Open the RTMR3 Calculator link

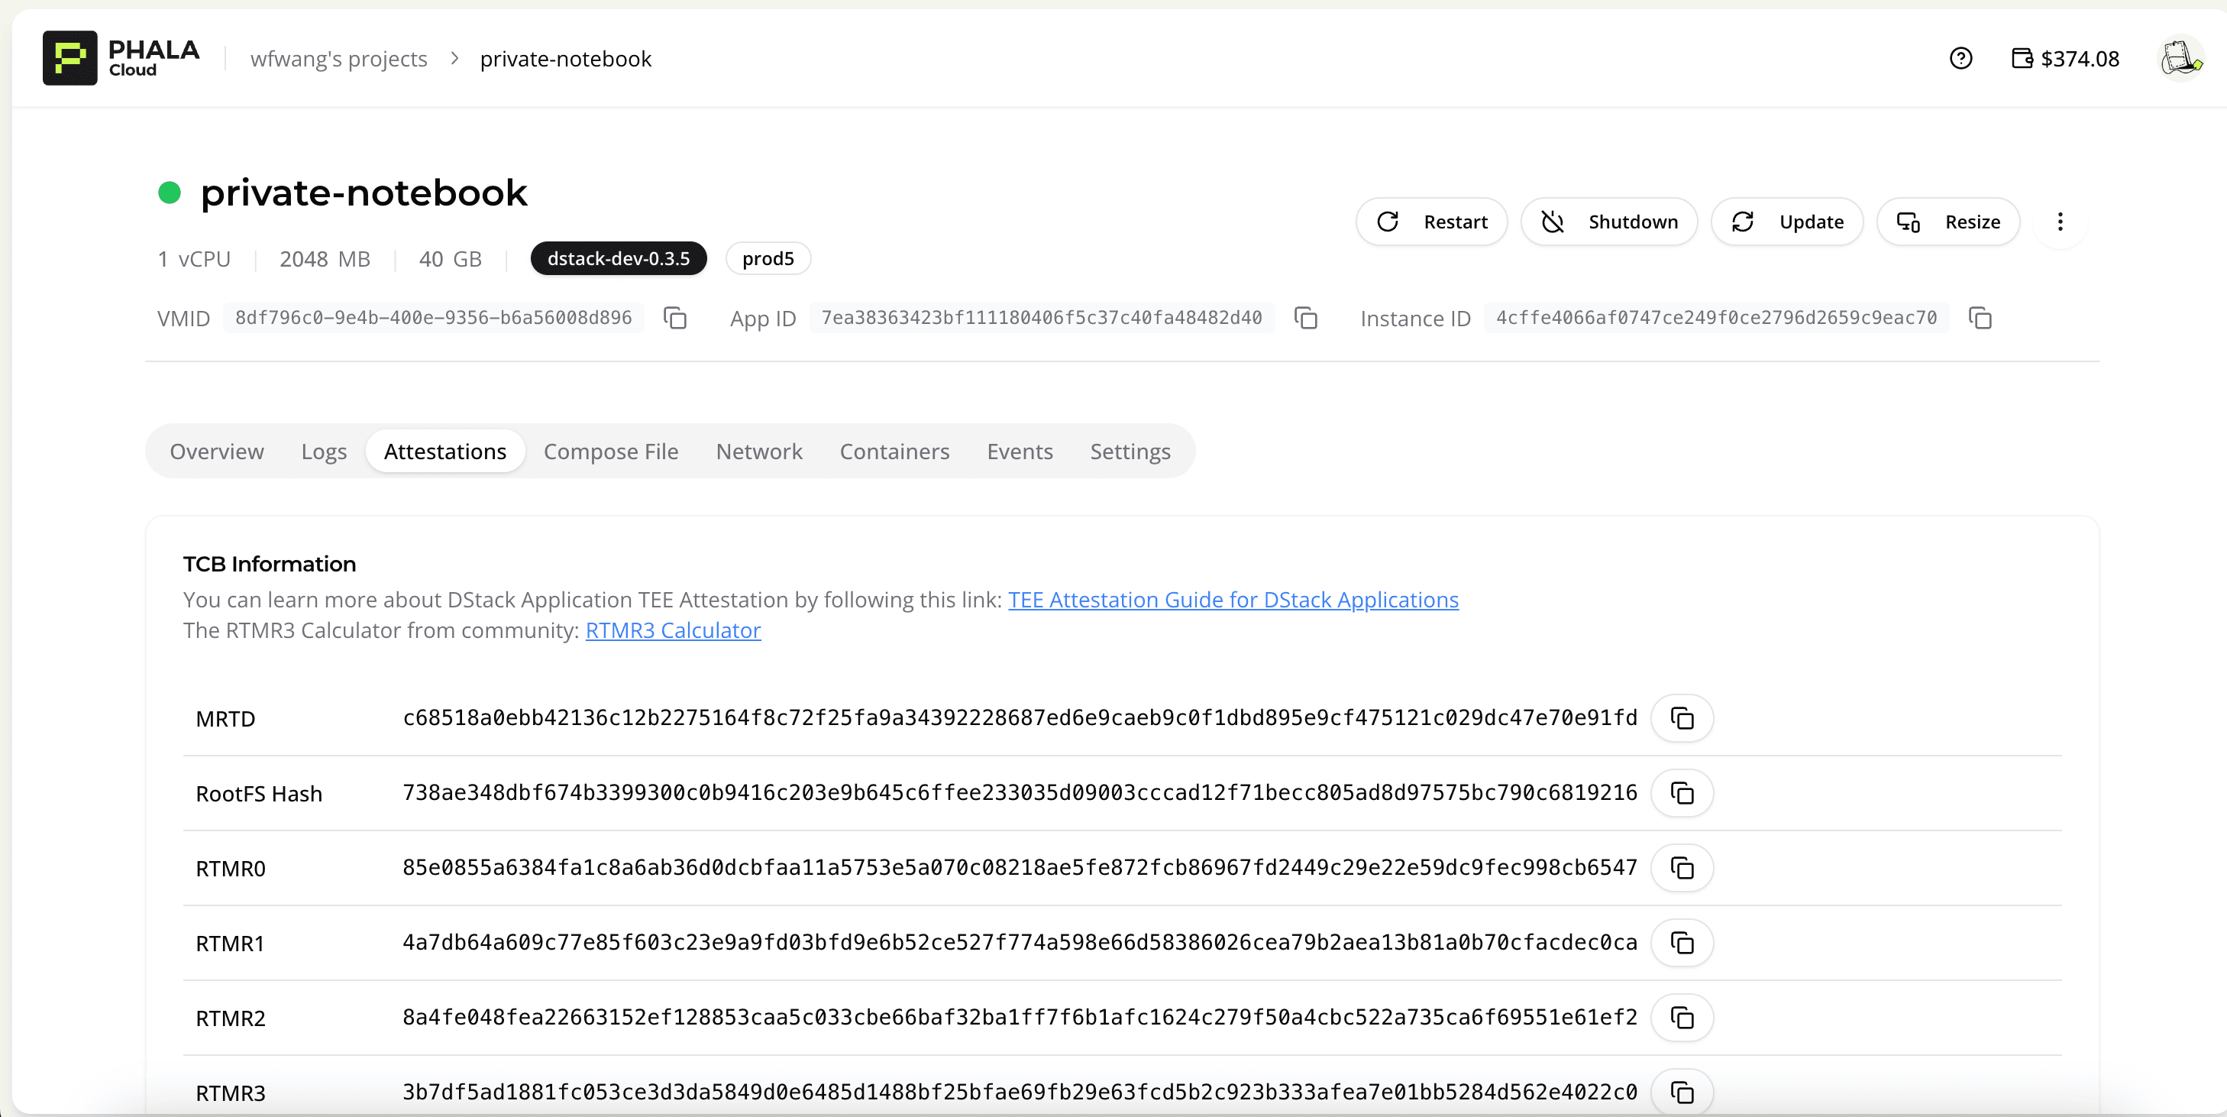pyautogui.click(x=673, y=630)
